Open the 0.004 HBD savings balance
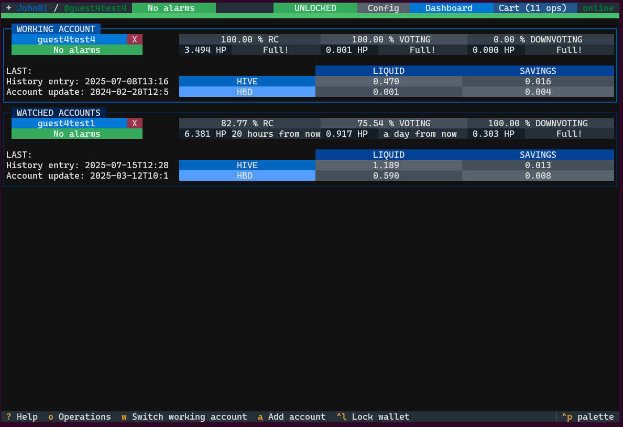Image resolution: width=623 pixels, height=427 pixels. point(538,92)
